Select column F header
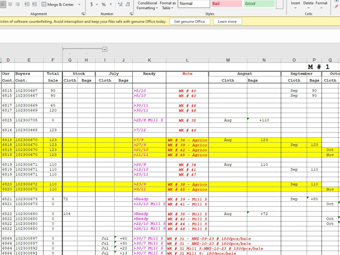The width and height of the screenshot is (340, 255). pyautogui.click(x=53, y=60)
